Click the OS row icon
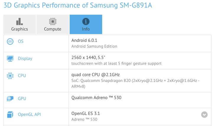Screen dimensions: 217x126 (x=10, y=41)
